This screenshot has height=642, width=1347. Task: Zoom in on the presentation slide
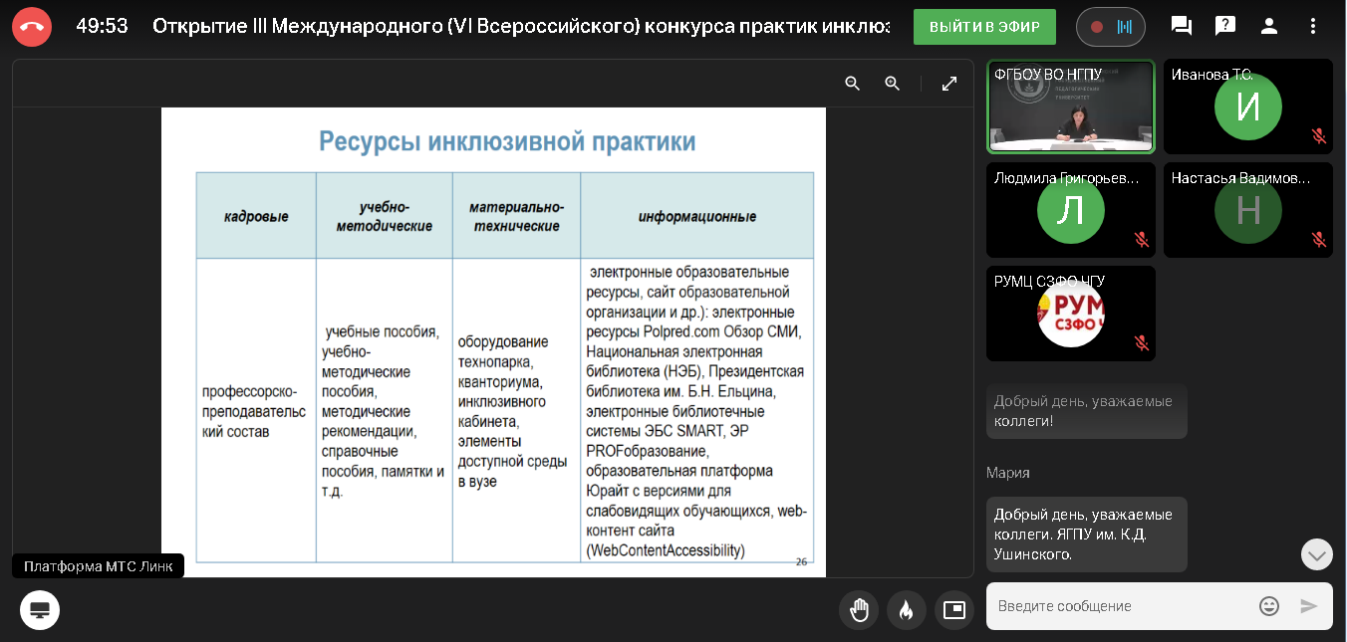[x=893, y=84]
